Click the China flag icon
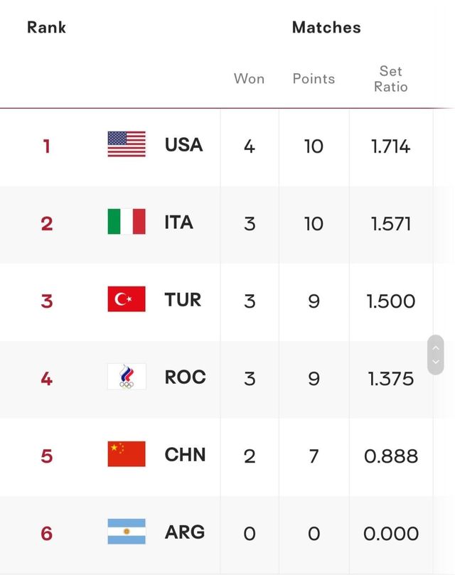 click(x=127, y=454)
